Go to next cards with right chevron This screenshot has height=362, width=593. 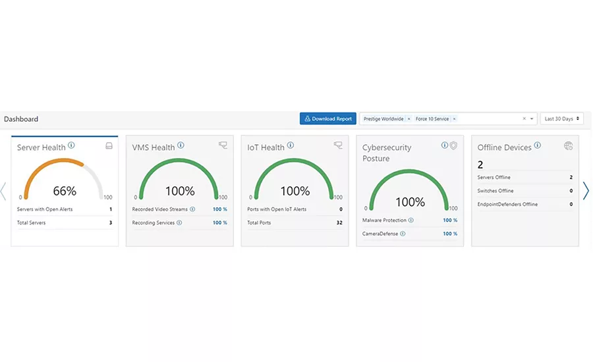[586, 191]
